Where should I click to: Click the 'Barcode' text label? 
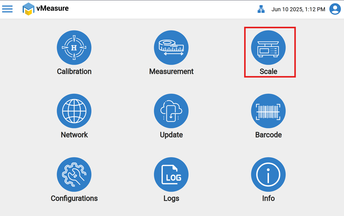pyautogui.click(x=268, y=135)
